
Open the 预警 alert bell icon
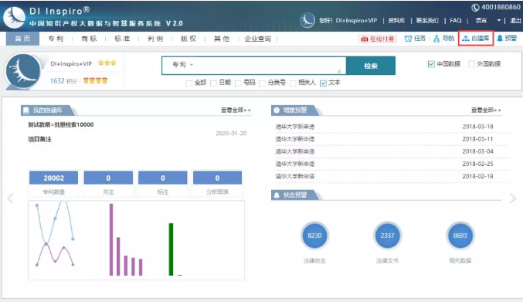coord(500,39)
